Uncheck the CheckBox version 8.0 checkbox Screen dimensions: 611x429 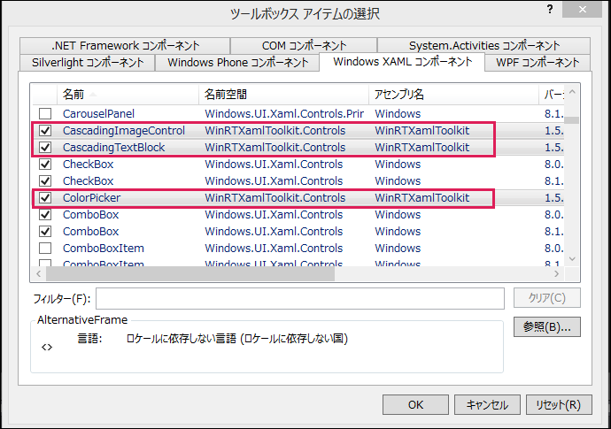tap(45, 164)
